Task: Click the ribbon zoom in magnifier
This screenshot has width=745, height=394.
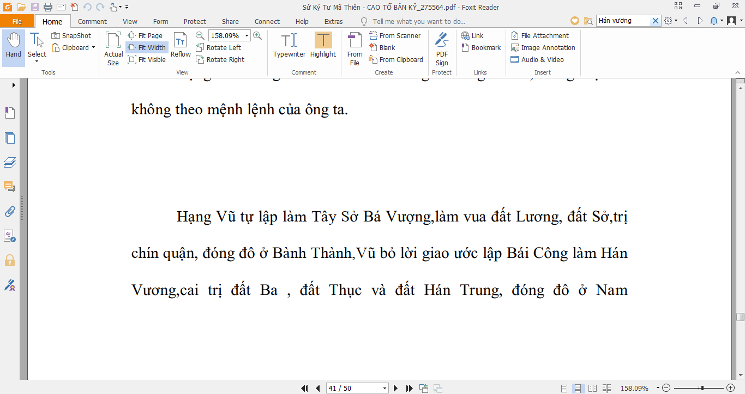Action: coord(257,35)
